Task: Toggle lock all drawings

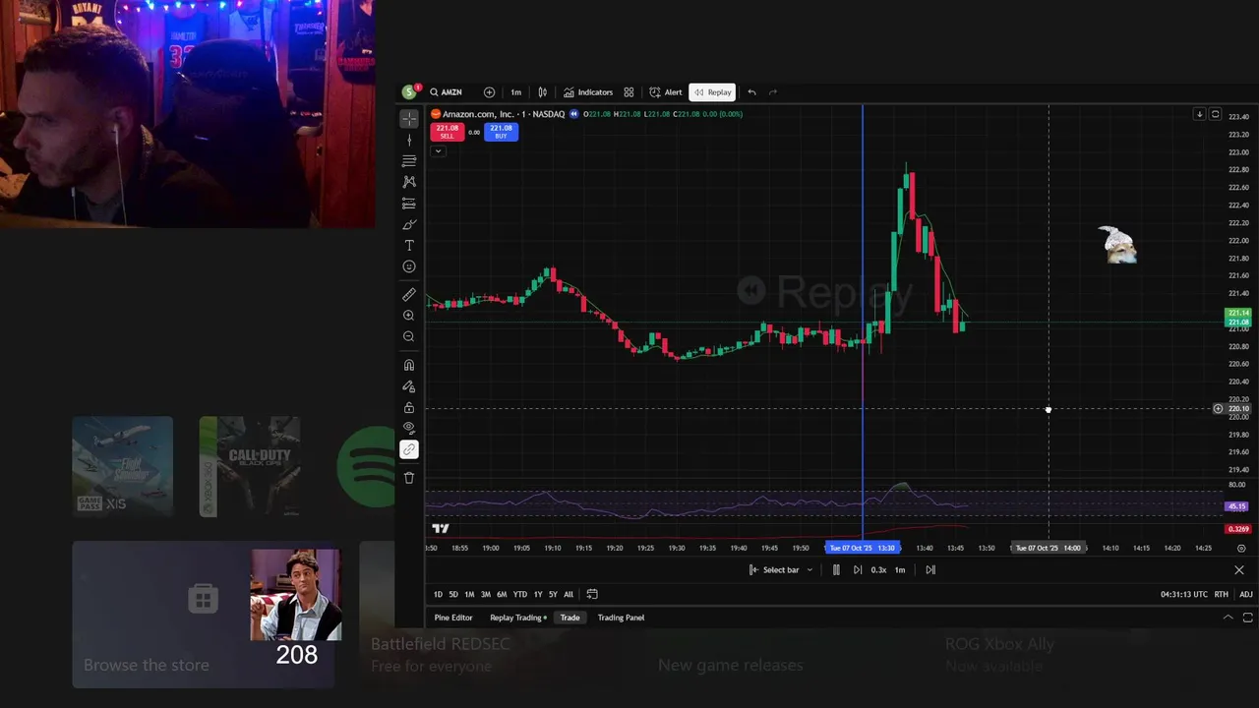Action: 409,407
